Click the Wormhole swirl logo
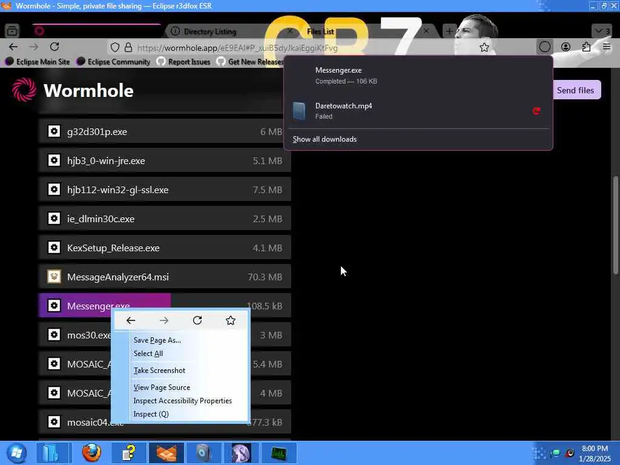 24,90
